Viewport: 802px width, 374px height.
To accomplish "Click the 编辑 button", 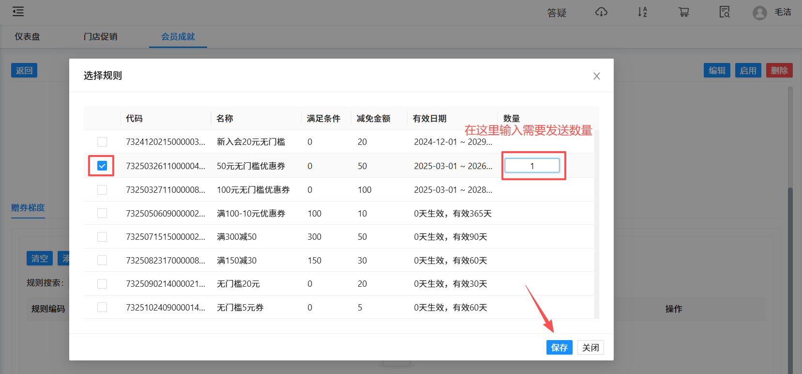I will pos(717,71).
